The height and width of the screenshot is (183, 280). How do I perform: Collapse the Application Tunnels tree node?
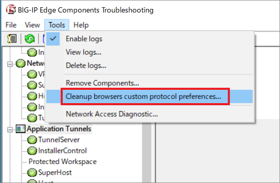(10, 129)
